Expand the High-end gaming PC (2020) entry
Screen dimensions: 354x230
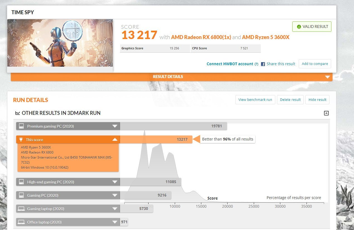[x=115, y=182]
